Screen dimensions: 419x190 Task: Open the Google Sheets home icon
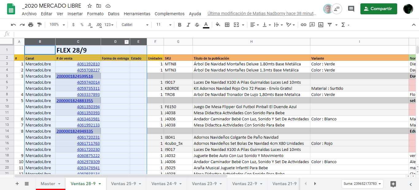(11, 9)
